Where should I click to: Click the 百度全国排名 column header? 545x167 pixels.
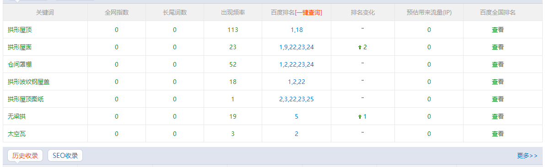[x=498, y=12]
